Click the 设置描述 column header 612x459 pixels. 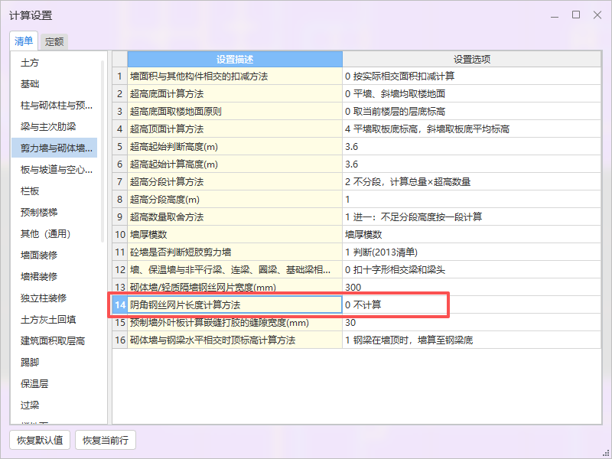point(235,59)
